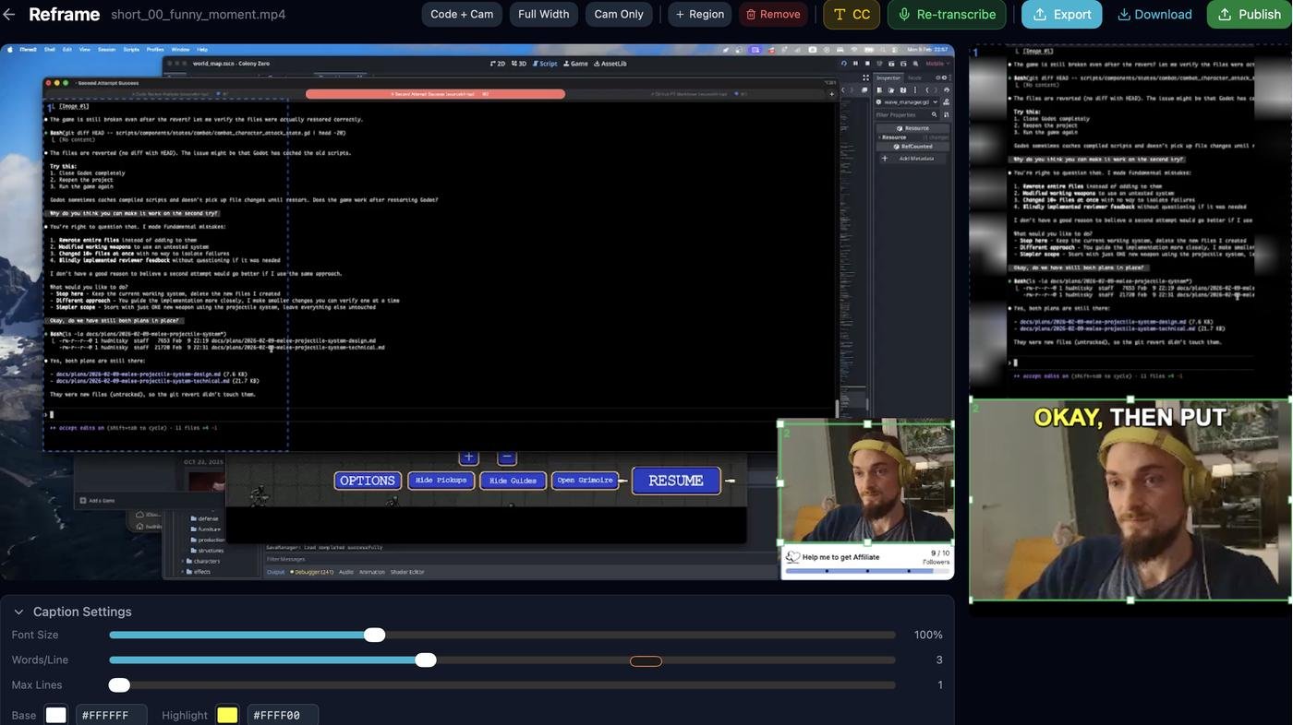
Task: Switch to Code + Cam layout
Action: (462, 15)
